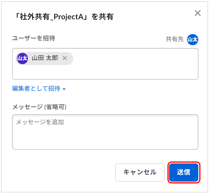Open the 編集者として招待 role dropdown
The width and height of the screenshot is (209, 194).
36,88
